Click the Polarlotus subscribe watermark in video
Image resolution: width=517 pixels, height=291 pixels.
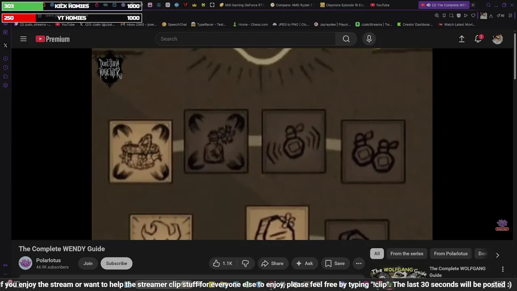point(502,225)
